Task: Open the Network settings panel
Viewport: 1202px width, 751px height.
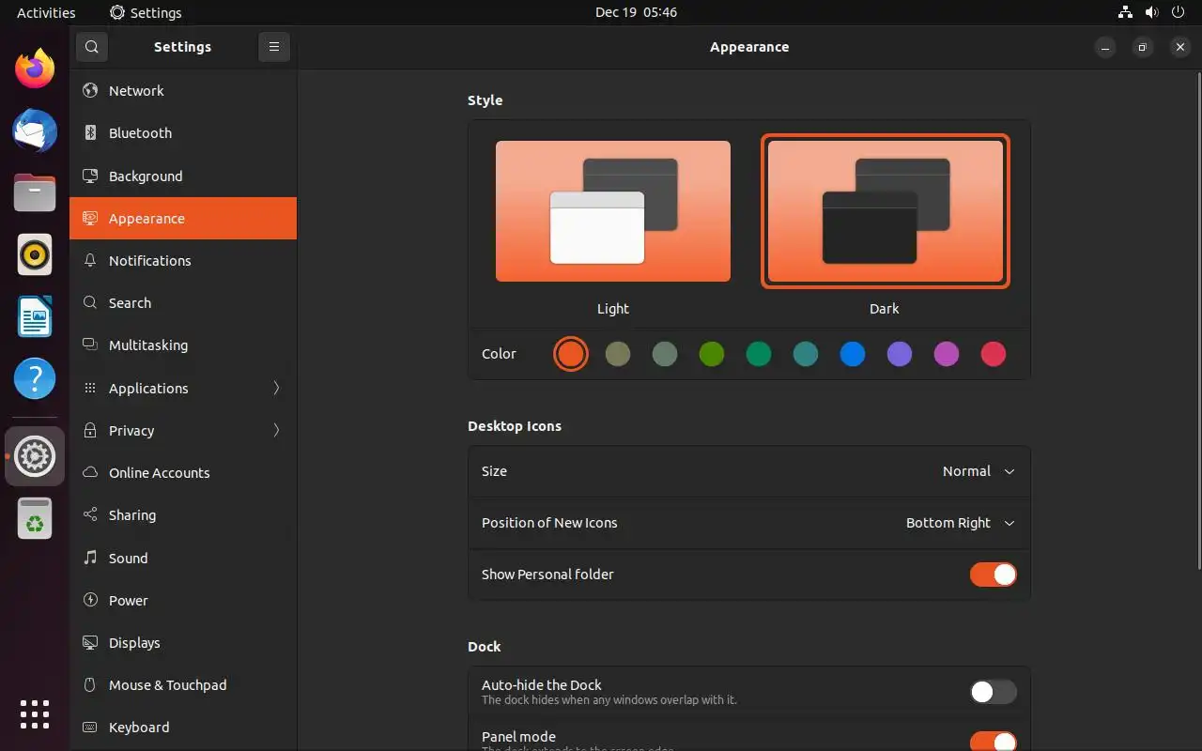Action: [x=183, y=91]
